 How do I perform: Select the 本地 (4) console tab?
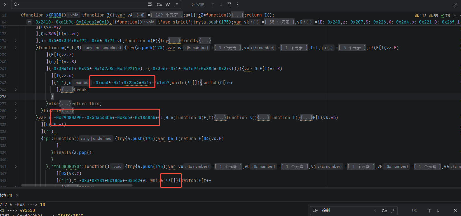pos(6,195)
